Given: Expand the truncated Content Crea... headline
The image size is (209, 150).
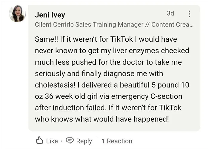Looking at the screenshot, I should (173, 25).
